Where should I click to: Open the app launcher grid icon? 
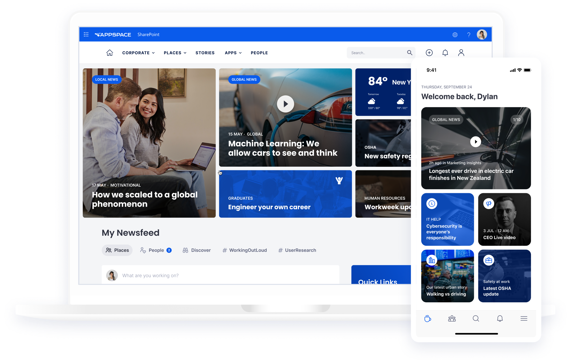pos(86,34)
